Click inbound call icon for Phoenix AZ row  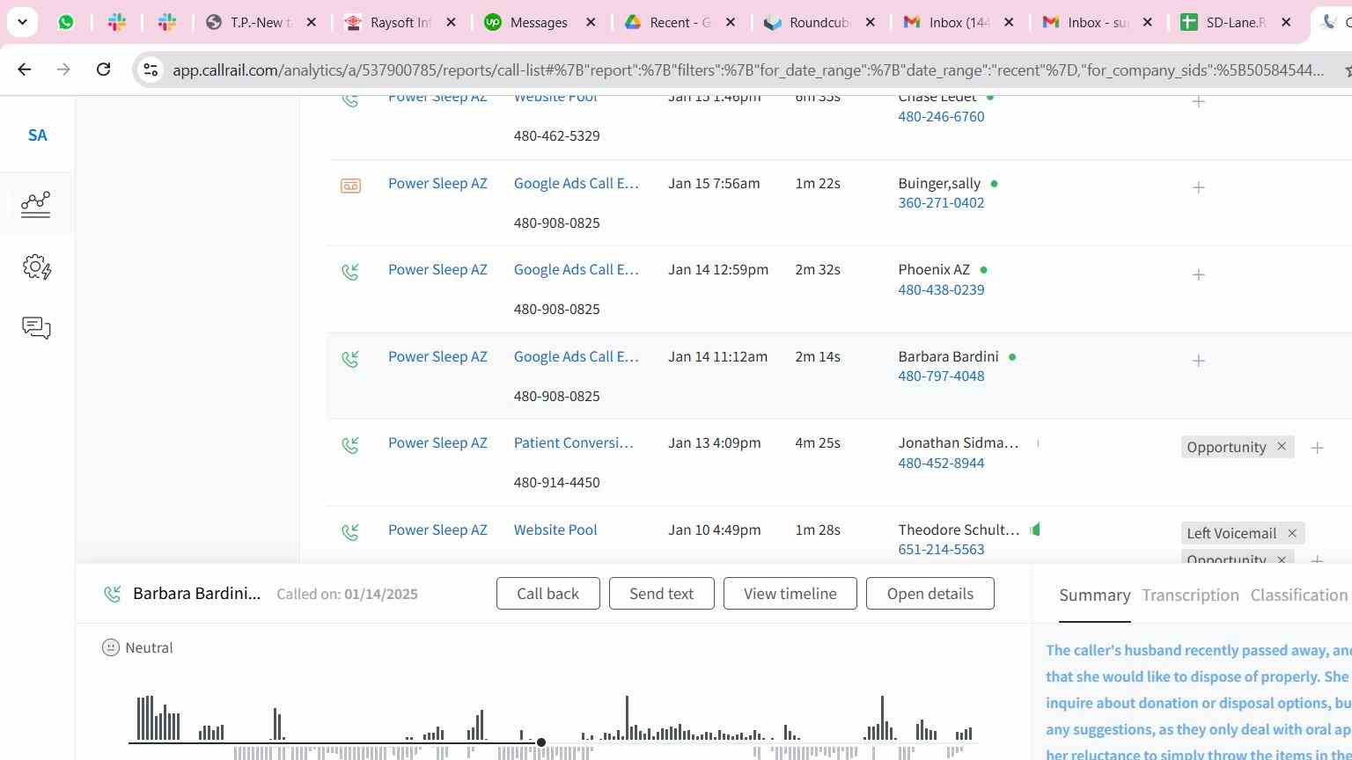click(350, 272)
